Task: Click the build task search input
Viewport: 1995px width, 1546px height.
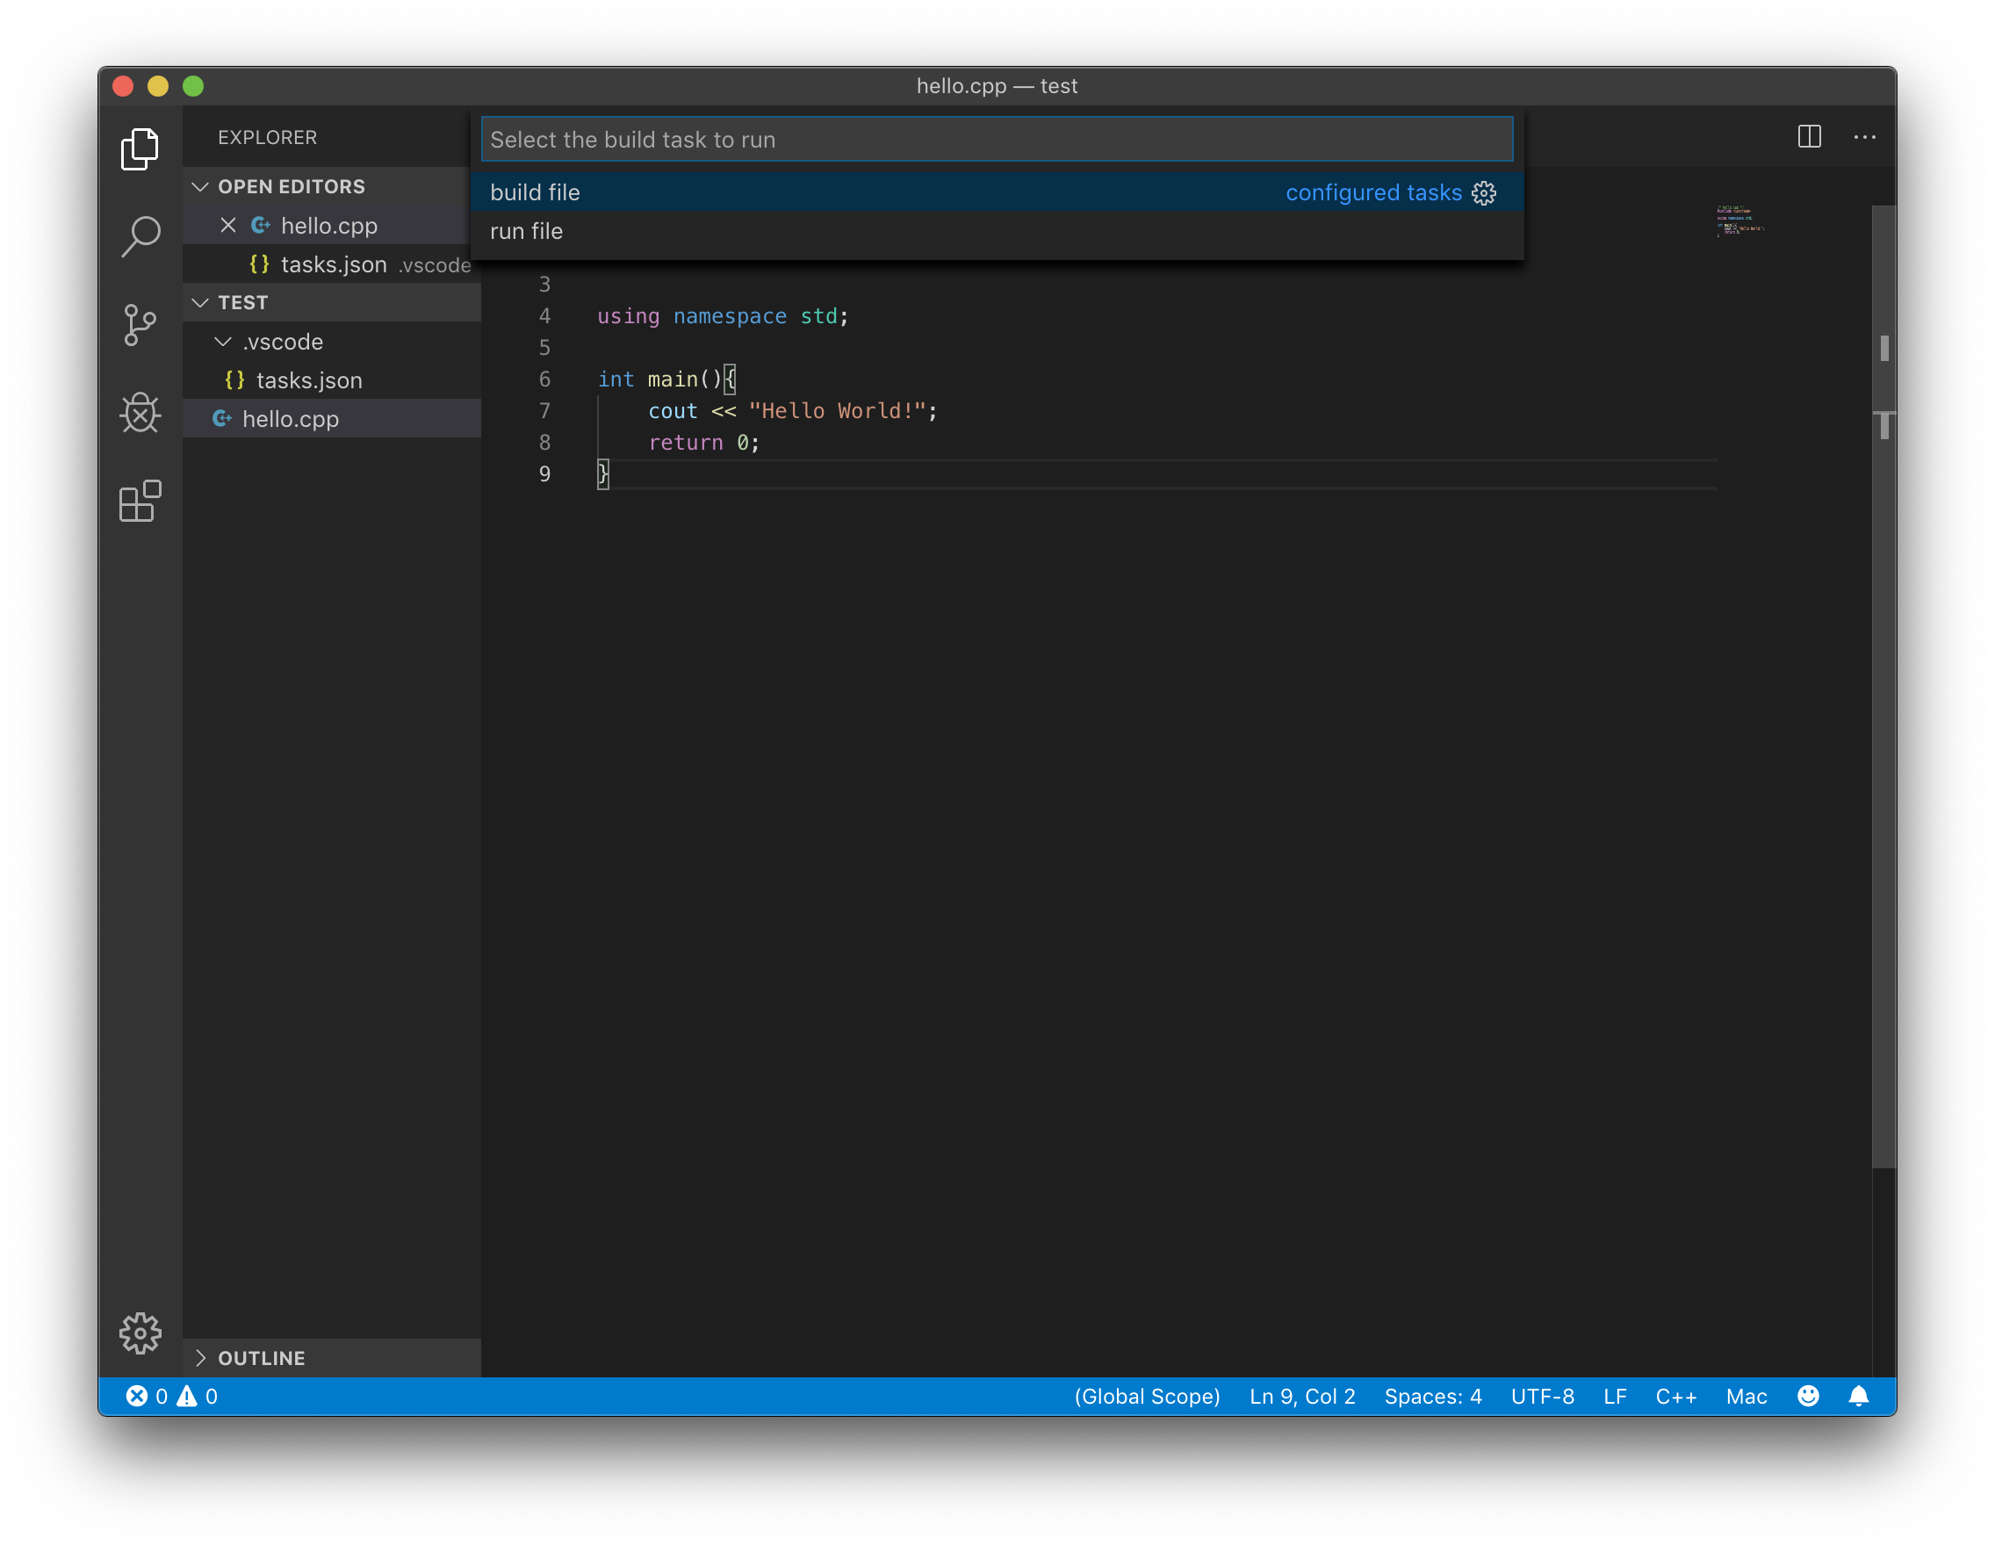Action: 997,140
